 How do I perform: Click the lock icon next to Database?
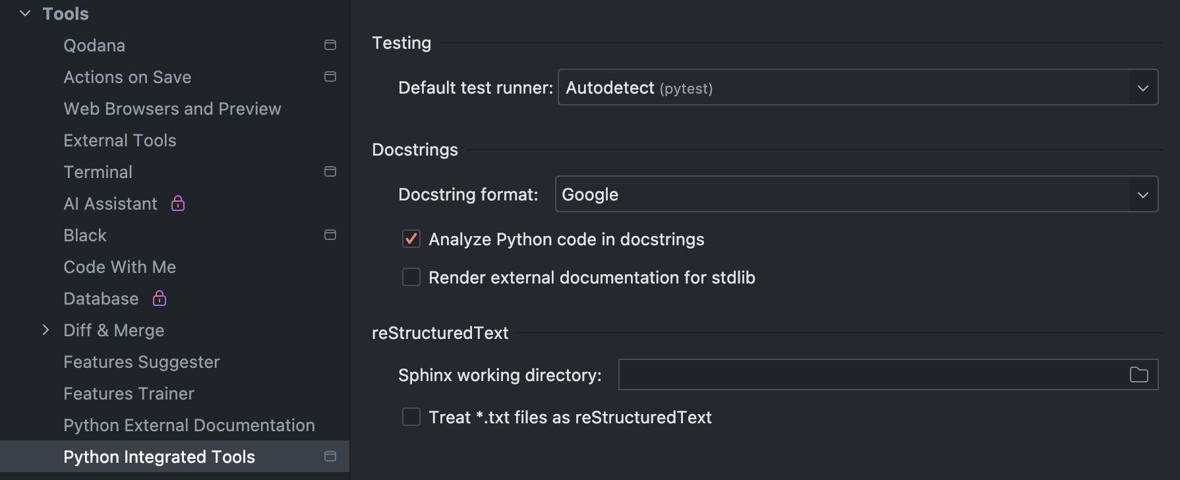pyautogui.click(x=160, y=298)
